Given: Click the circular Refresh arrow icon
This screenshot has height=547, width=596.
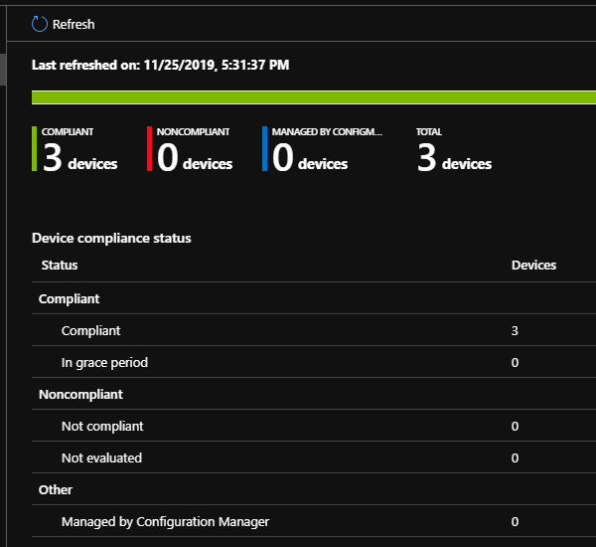Looking at the screenshot, I should (40, 24).
